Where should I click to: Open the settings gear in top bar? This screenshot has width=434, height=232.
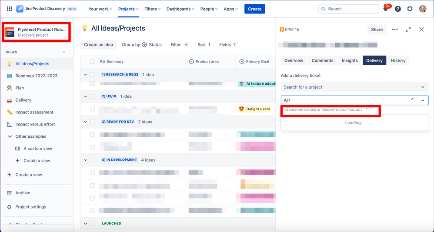point(410,9)
